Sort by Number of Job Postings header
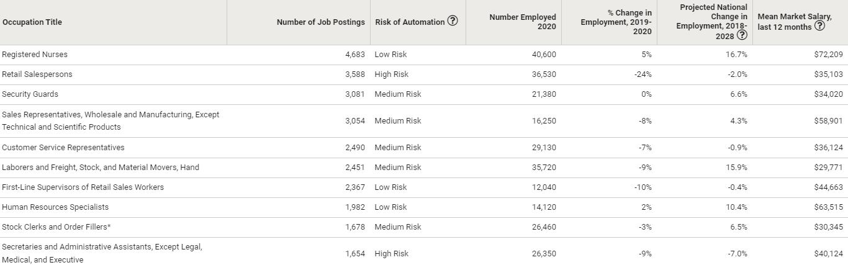This screenshot has width=848, height=265. coord(320,22)
